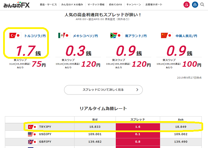This screenshot has height=148, width=208.
Task: Click the 0.9銭 spread under 南アランド/円
Action: pyautogui.click(x=129, y=51)
